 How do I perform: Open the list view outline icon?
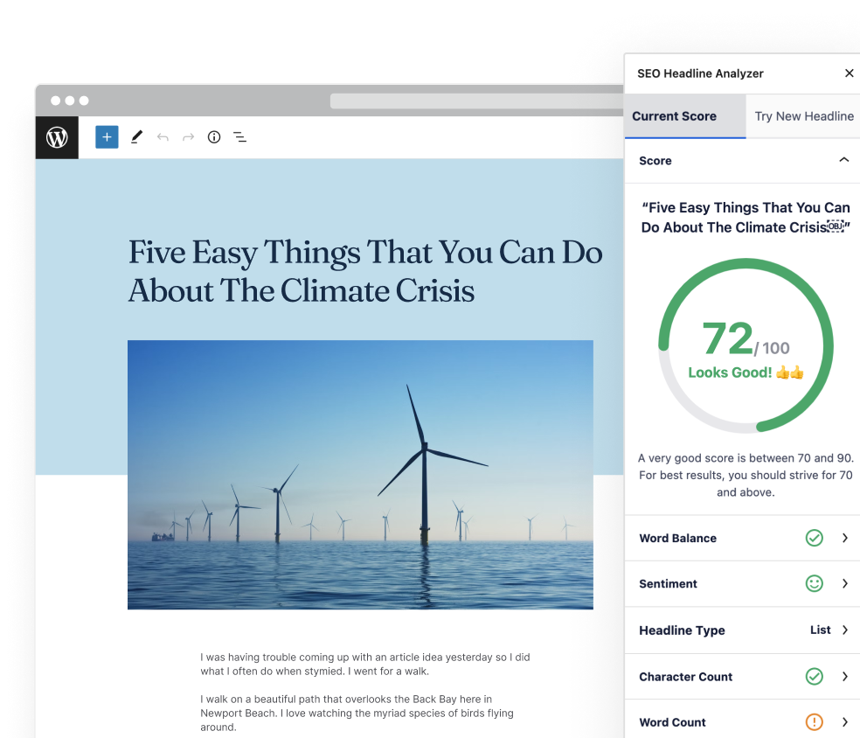239,137
